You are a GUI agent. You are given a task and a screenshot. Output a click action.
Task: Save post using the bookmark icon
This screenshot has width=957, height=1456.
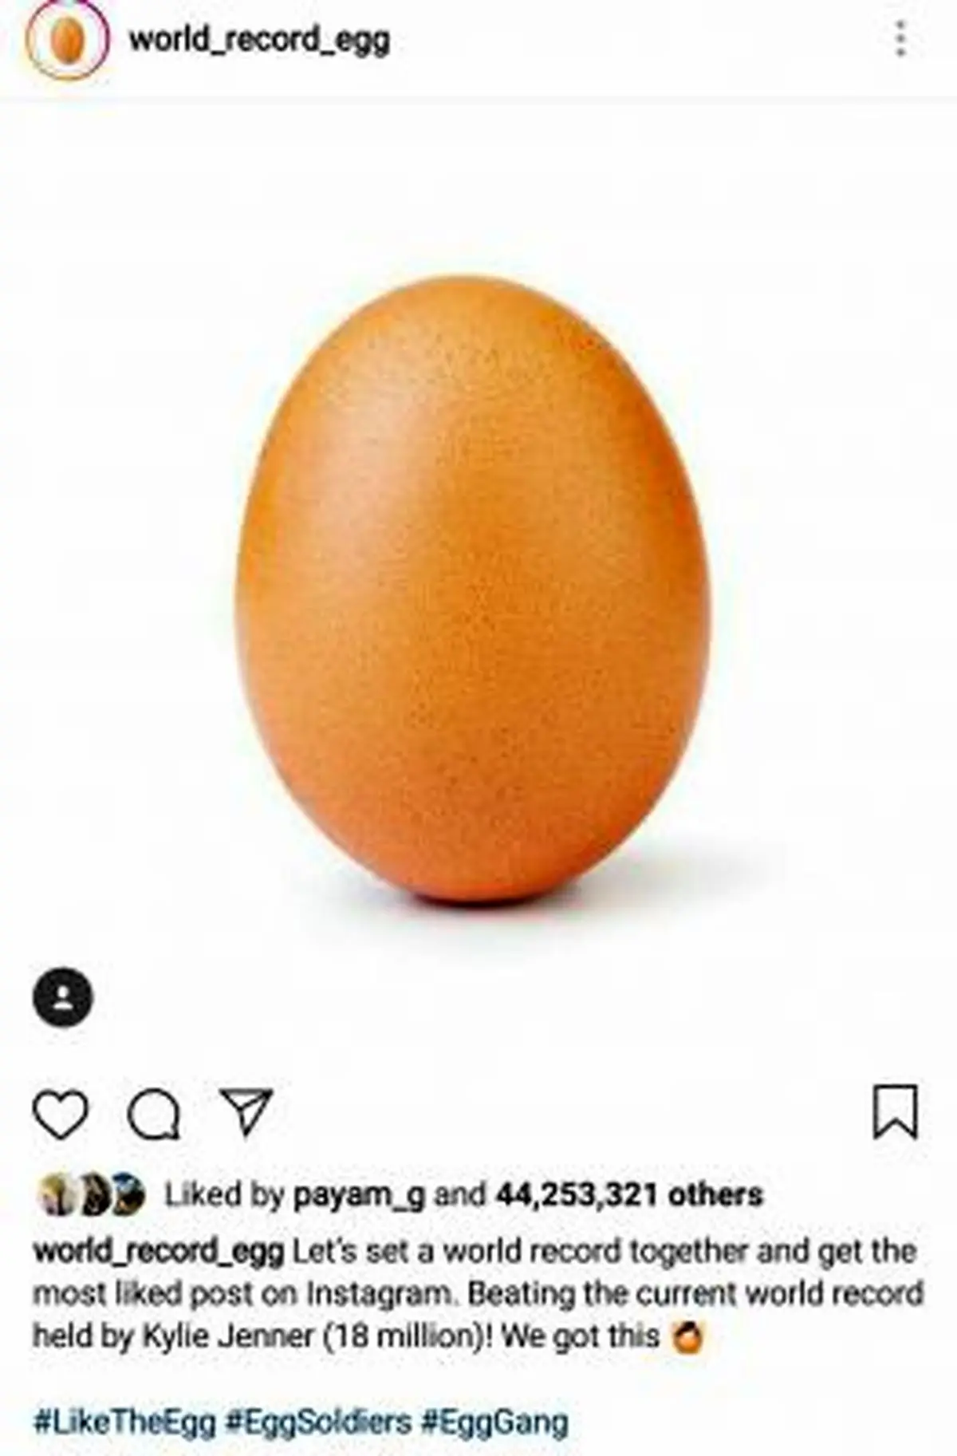click(x=896, y=1111)
